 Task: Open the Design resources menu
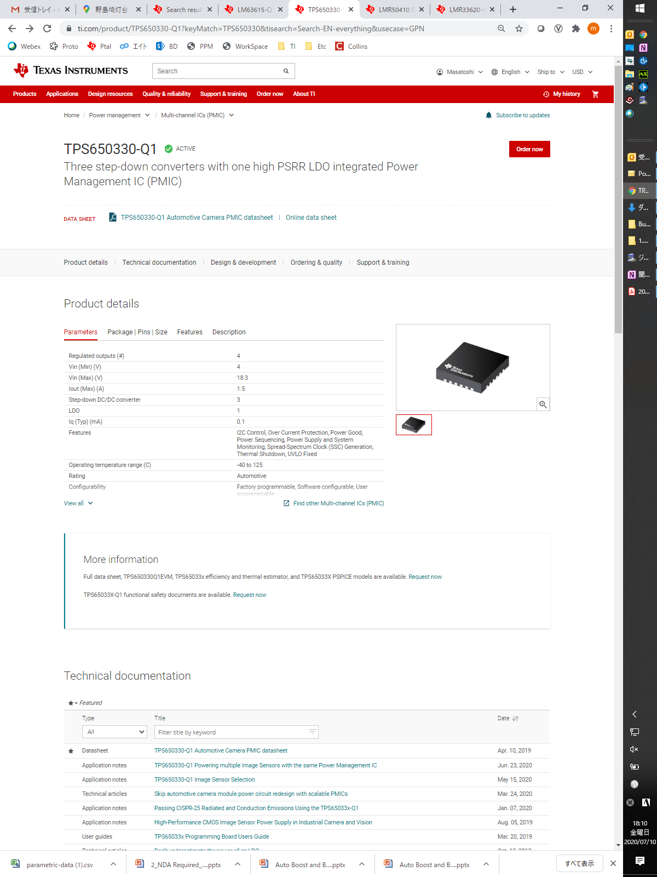click(x=110, y=94)
